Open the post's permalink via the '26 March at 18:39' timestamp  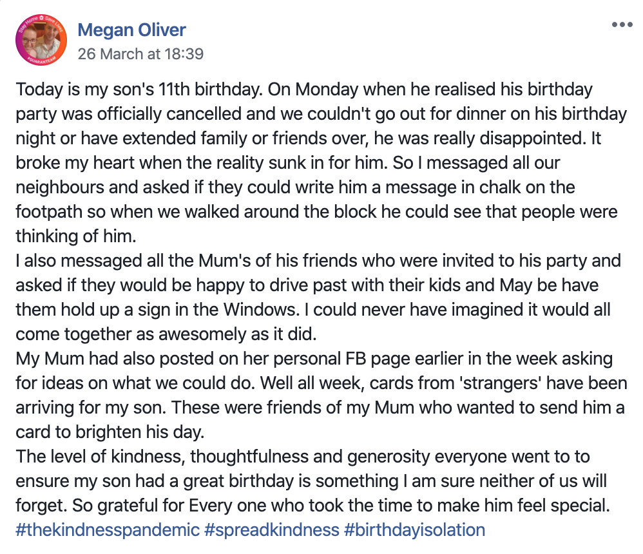(140, 53)
